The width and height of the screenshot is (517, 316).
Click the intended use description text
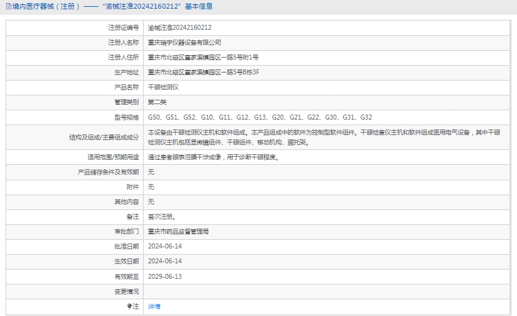coord(214,157)
